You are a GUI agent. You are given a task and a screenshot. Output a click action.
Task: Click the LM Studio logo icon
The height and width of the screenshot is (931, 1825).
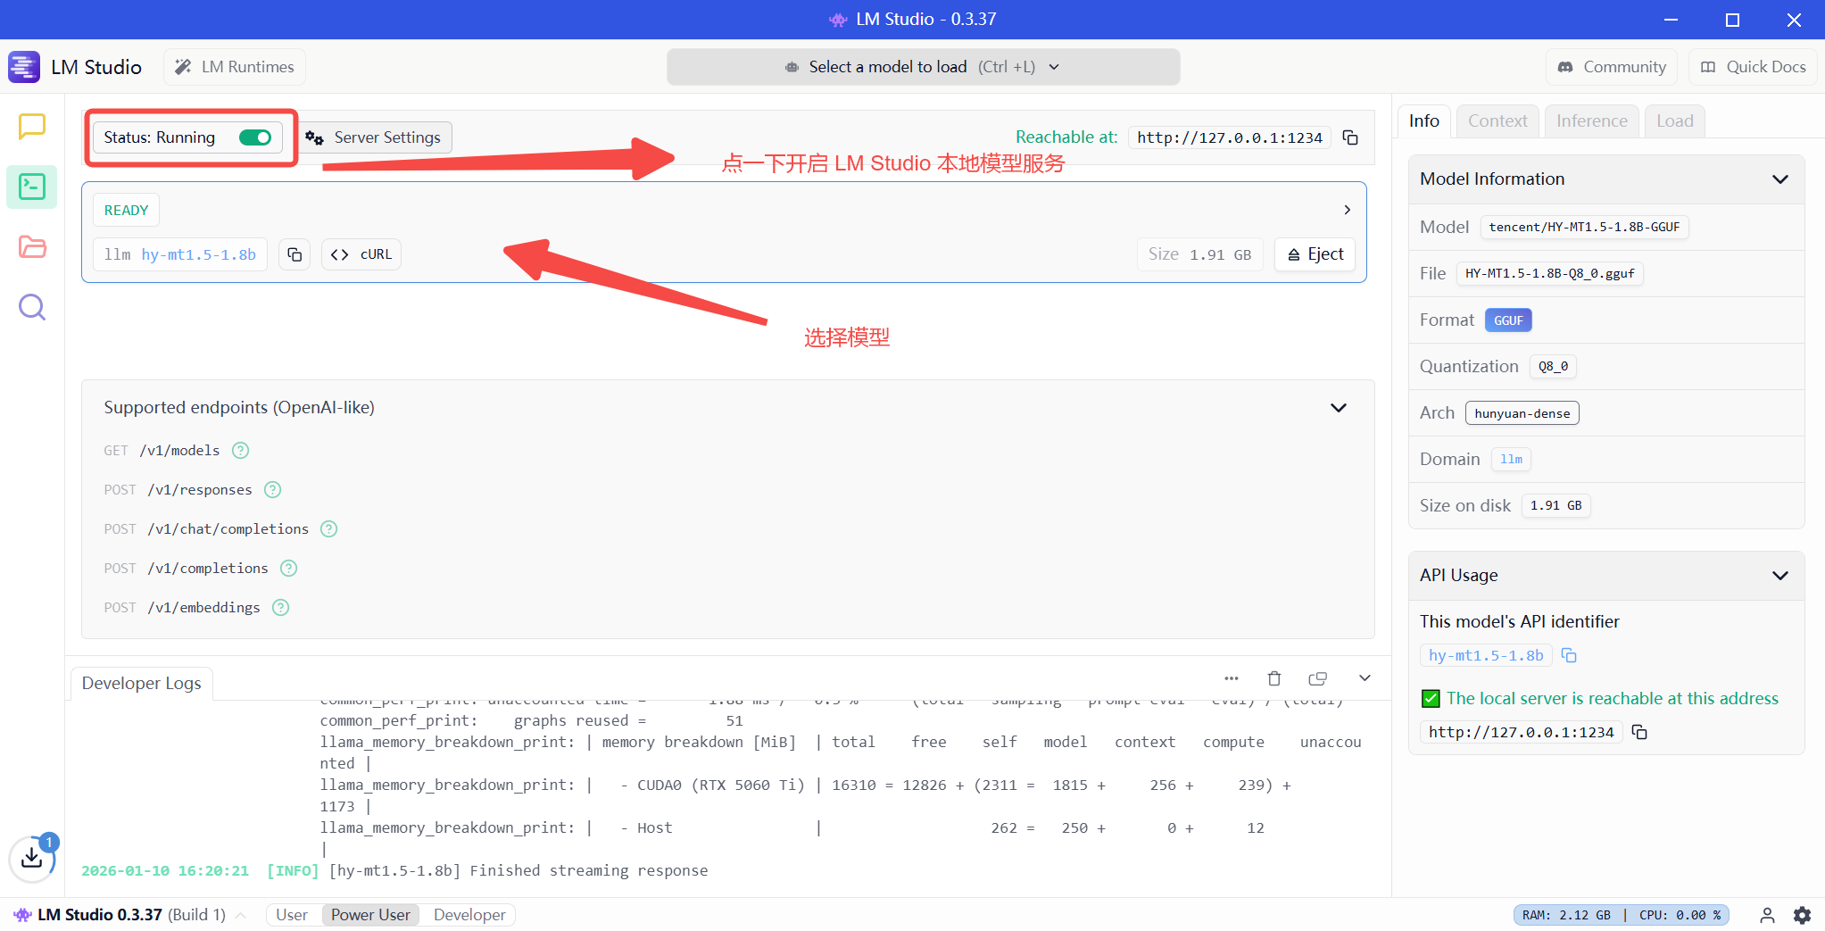(x=24, y=67)
